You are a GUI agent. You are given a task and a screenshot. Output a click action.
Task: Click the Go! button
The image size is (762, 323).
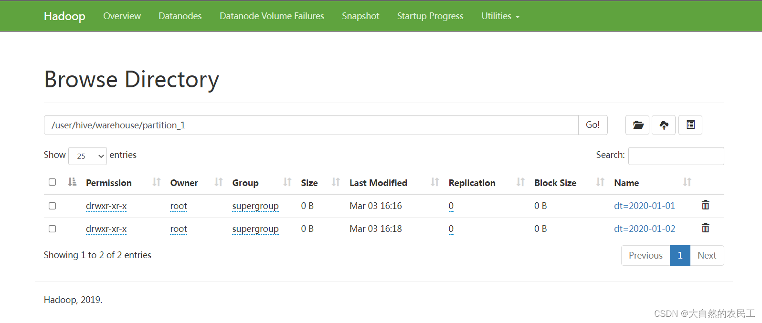coord(593,125)
